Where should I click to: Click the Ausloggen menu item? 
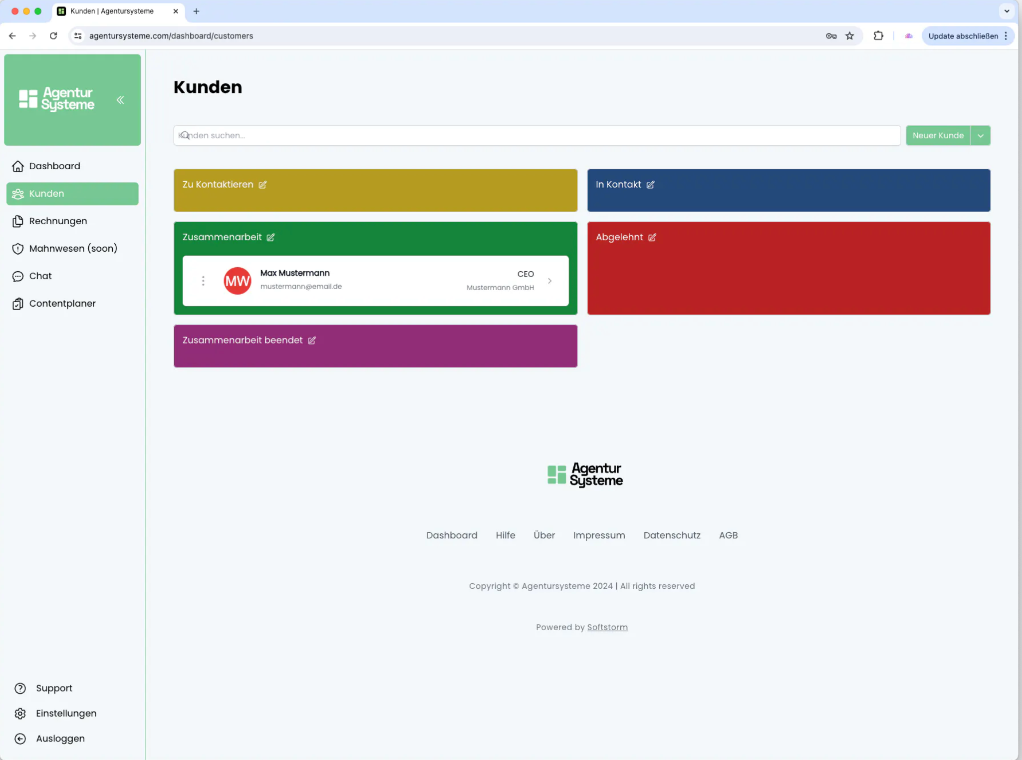(x=61, y=738)
